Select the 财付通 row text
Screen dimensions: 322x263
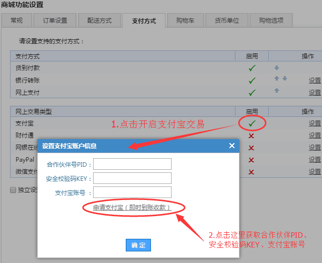[25, 136]
